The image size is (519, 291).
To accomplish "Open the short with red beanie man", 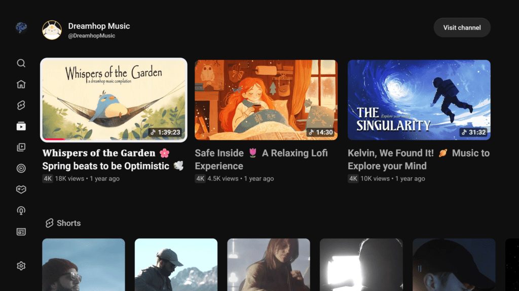I will (84, 265).
